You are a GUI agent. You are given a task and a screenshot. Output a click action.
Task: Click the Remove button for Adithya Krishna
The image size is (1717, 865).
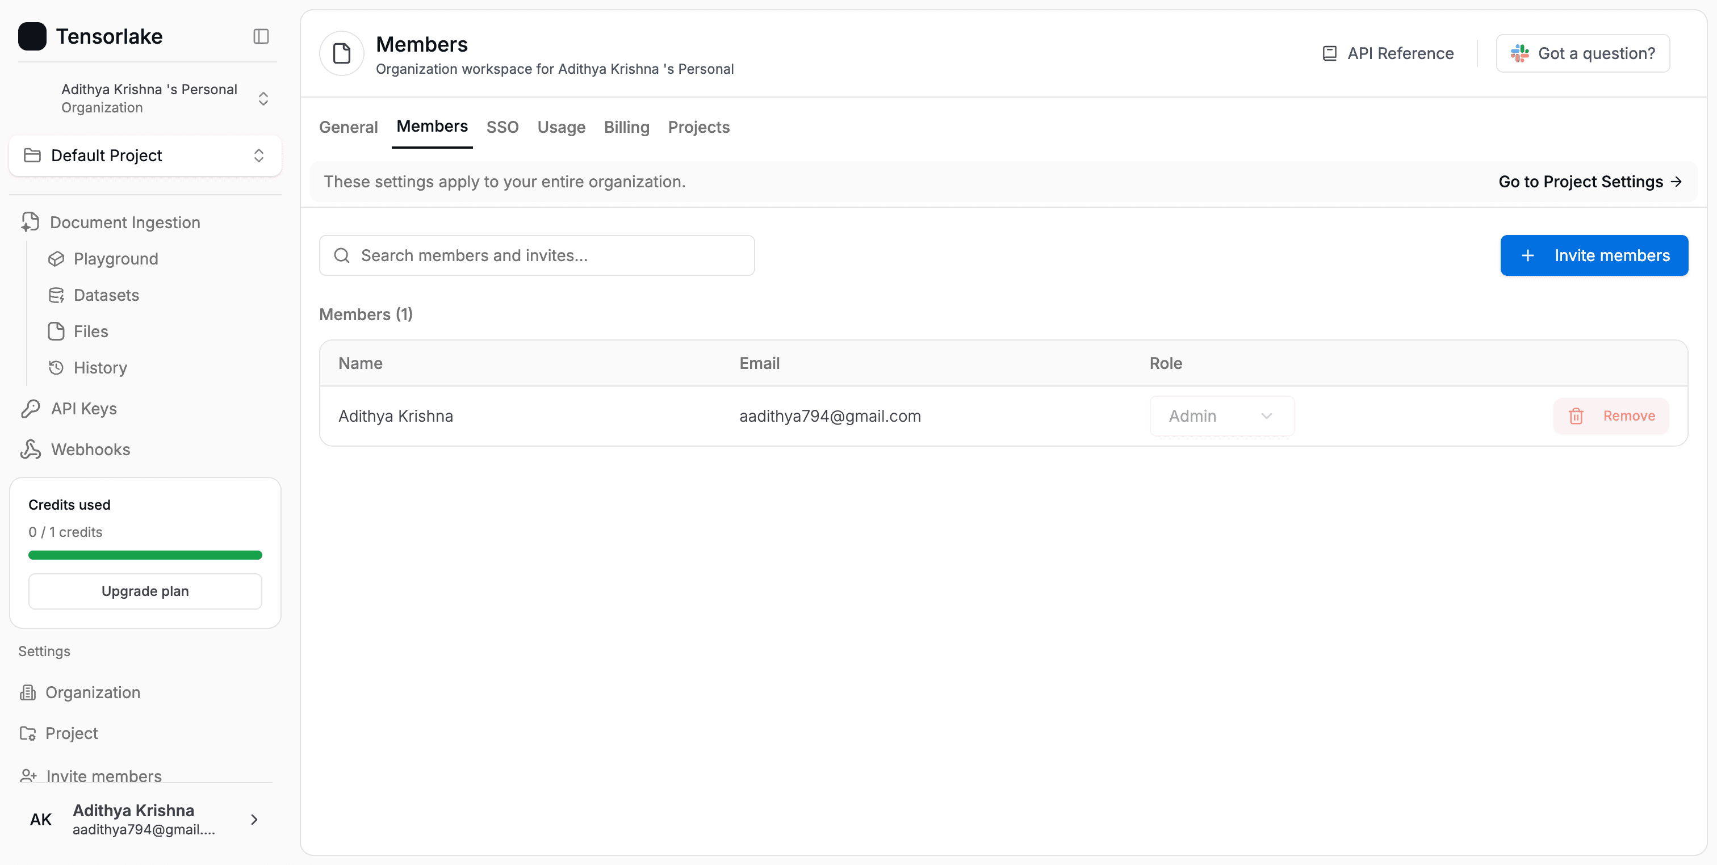1611,416
